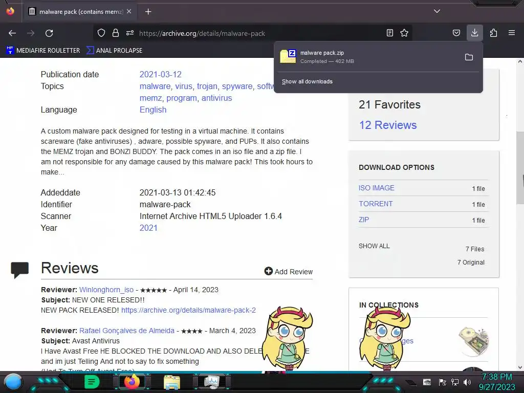Open site permissions icon in address bar
The width and height of the screenshot is (524, 393).
point(130,33)
